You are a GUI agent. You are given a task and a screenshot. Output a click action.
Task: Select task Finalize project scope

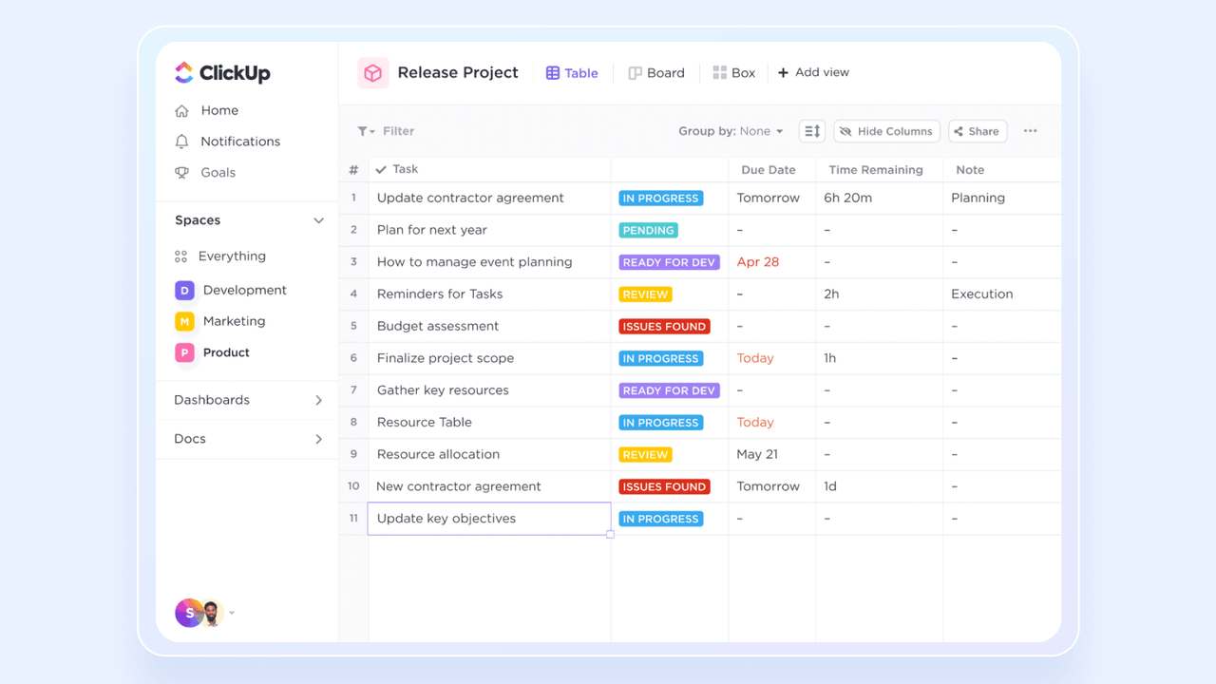[446, 358]
